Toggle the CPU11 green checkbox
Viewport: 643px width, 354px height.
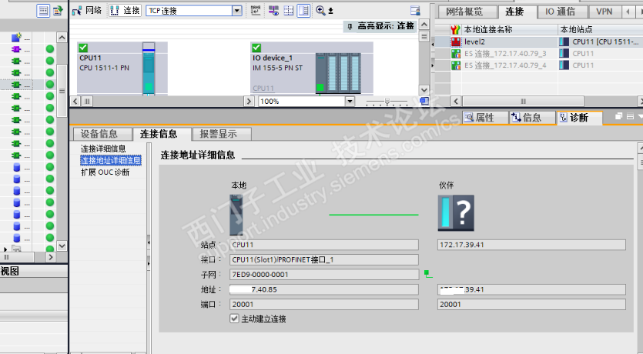tap(83, 48)
